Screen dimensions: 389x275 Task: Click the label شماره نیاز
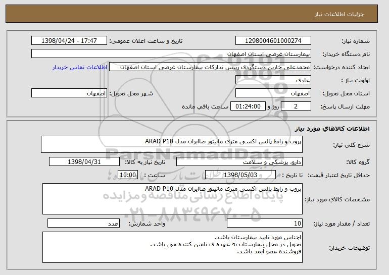tap(356, 41)
